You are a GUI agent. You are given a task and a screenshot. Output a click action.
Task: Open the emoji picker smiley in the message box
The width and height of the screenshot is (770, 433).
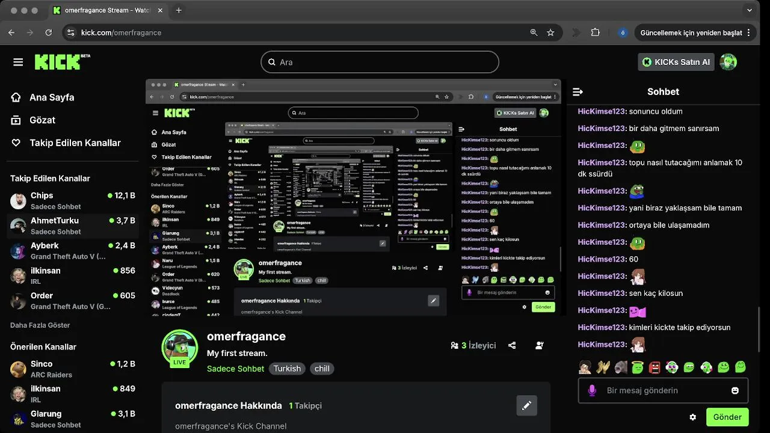735,390
